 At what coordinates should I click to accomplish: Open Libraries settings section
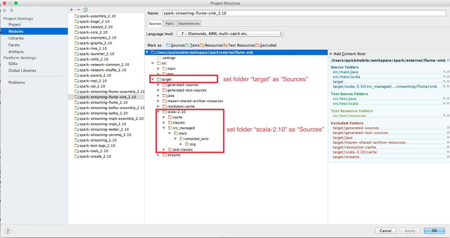click(16, 38)
